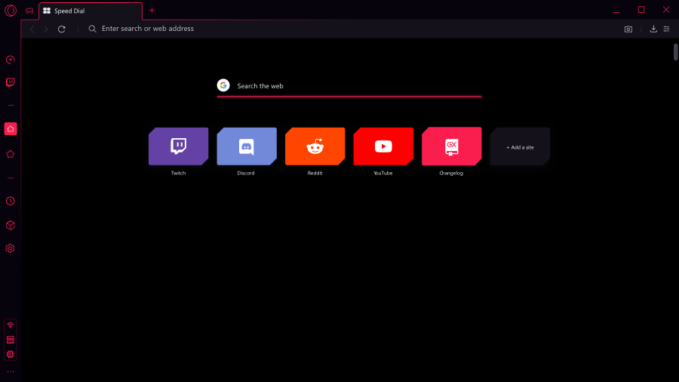Image resolution: width=679 pixels, height=382 pixels.
Task: Take a snapshot with camera icon
Action: pos(628,29)
